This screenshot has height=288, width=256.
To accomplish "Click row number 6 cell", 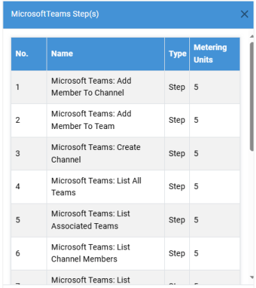I will tap(29, 254).
